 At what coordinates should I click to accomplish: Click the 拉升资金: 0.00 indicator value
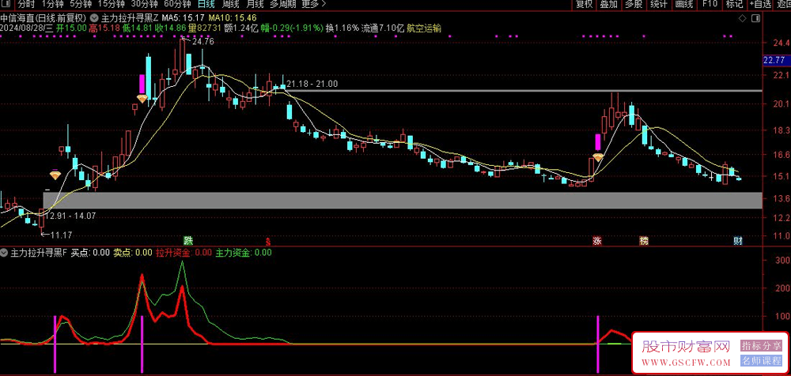pyautogui.click(x=184, y=253)
